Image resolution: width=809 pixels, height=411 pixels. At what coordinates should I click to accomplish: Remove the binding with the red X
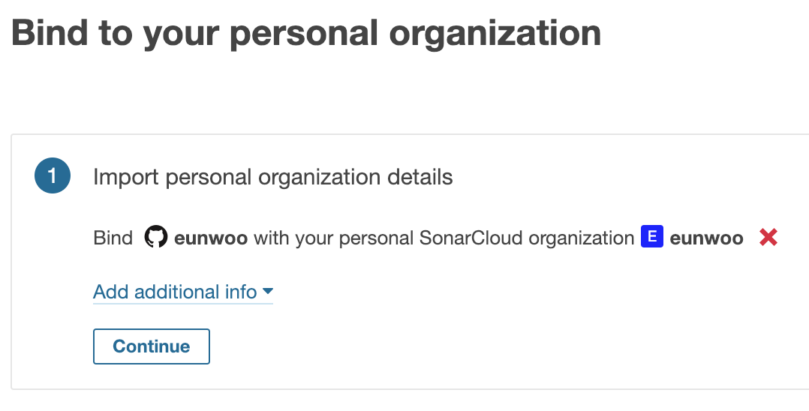(768, 237)
